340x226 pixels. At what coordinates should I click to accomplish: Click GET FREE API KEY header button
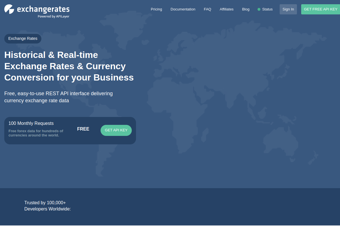320,9
